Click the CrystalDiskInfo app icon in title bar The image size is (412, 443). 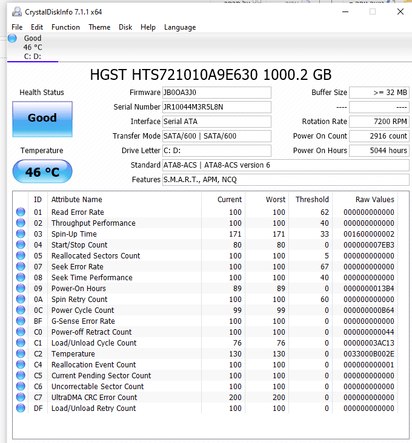pos(16,11)
